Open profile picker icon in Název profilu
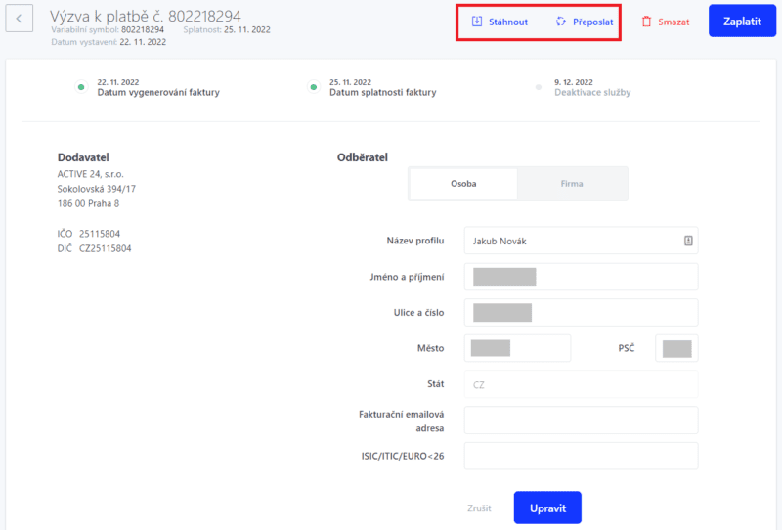This screenshot has width=782, height=530. (688, 241)
